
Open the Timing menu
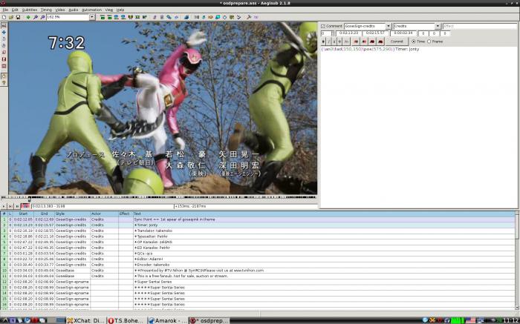pyautogui.click(x=46, y=10)
